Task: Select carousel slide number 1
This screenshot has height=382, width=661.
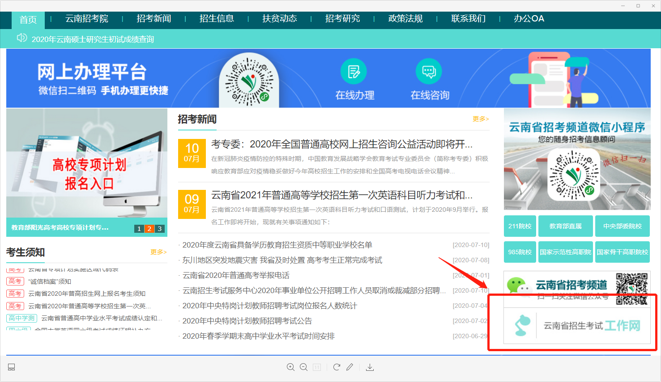Action: click(x=139, y=229)
